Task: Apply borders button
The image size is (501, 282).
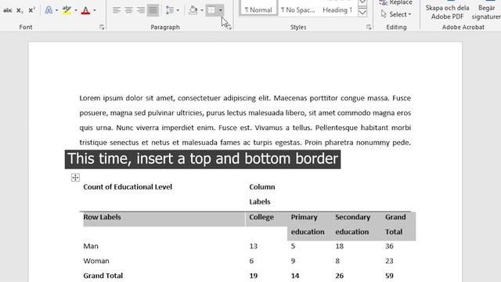Action: [x=211, y=10]
